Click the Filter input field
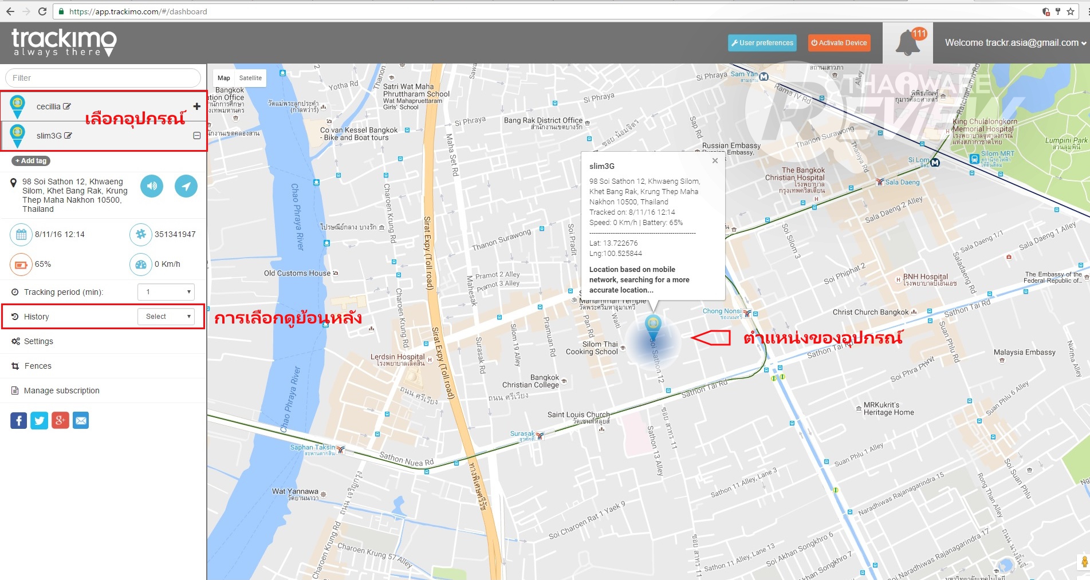Image resolution: width=1090 pixels, height=580 pixels. click(x=103, y=78)
